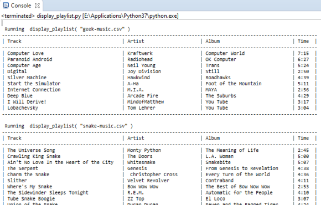Click the track Digital
Viewport: 321px width, 205px height.
pyautogui.click(x=17, y=71)
